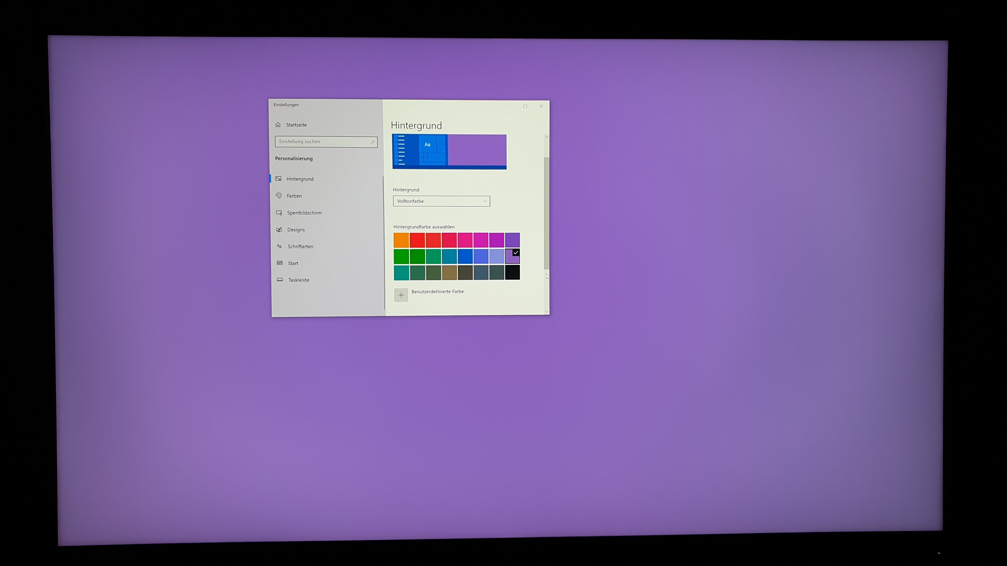Click the plus button for custom color
This screenshot has height=566, width=1007.
point(401,295)
